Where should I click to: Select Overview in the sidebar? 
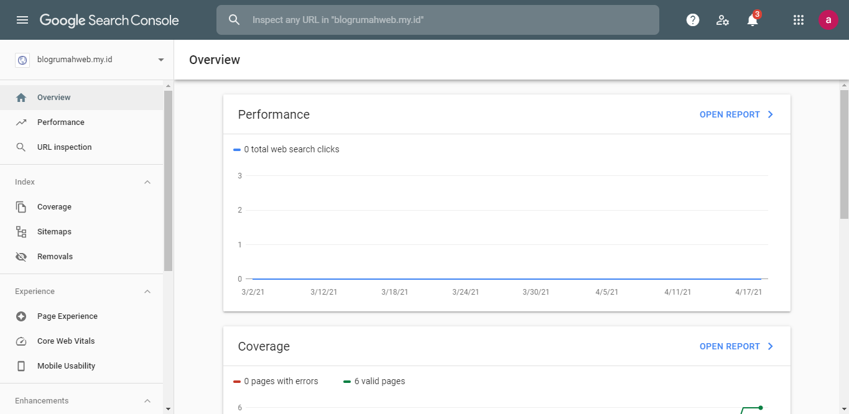click(x=81, y=98)
